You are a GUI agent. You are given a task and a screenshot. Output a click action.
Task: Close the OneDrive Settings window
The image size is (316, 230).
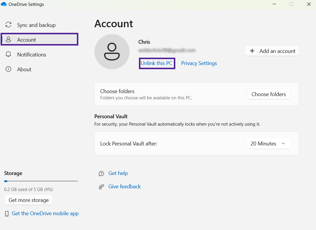(x=309, y=4)
